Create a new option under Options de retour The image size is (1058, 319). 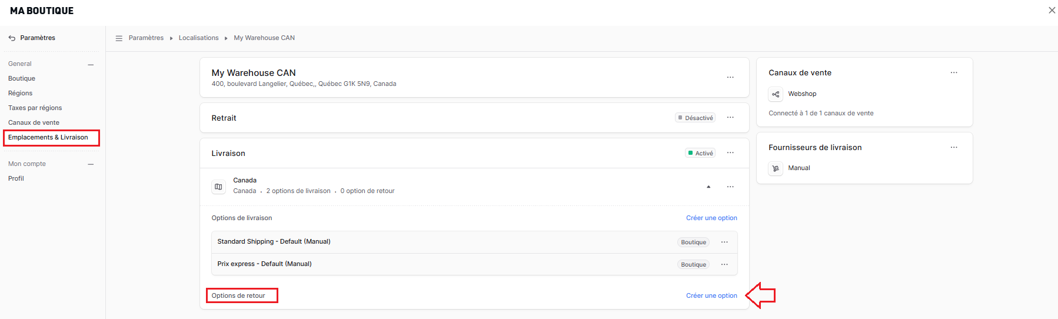711,296
